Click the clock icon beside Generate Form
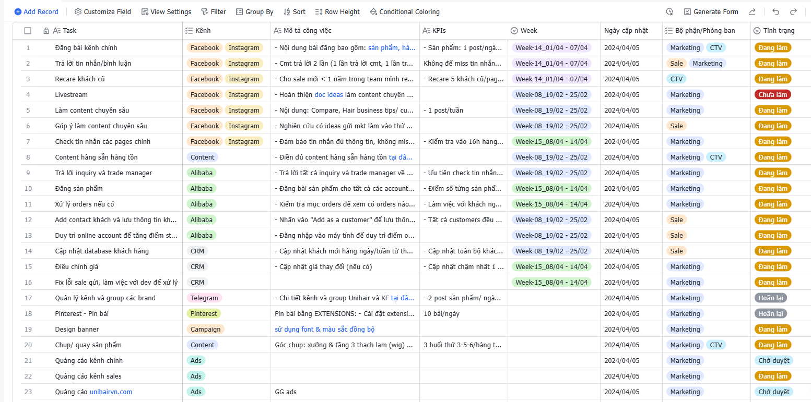 [669, 11]
